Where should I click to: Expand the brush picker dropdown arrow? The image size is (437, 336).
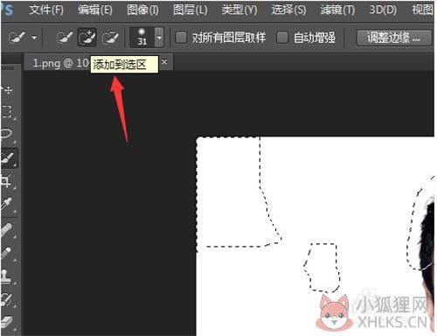click(x=159, y=38)
